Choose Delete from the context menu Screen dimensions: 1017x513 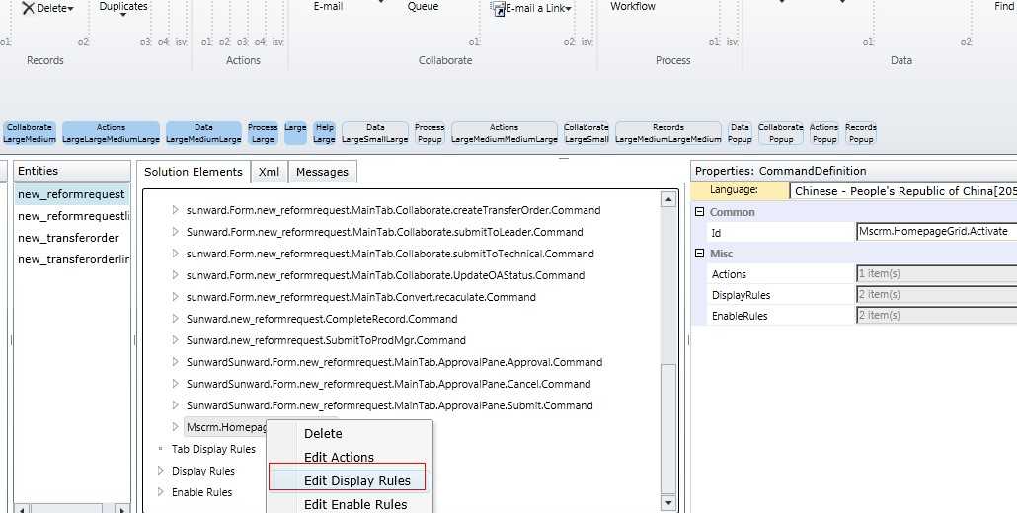click(323, 434)
